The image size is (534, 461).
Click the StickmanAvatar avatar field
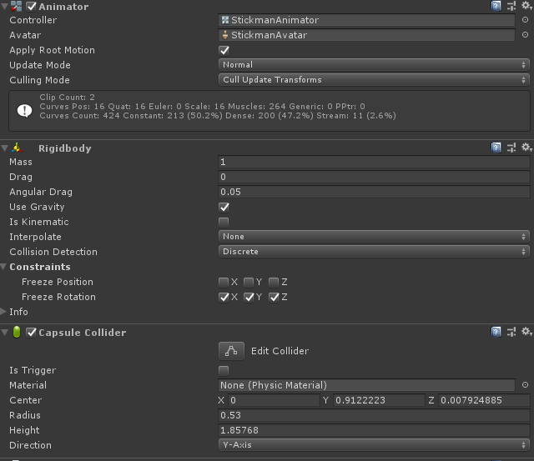point(366,35)
